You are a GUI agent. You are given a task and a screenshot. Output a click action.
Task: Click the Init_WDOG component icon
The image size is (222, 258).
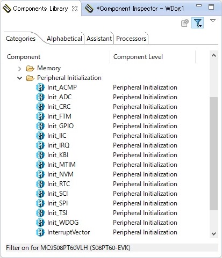pos(40,223)
